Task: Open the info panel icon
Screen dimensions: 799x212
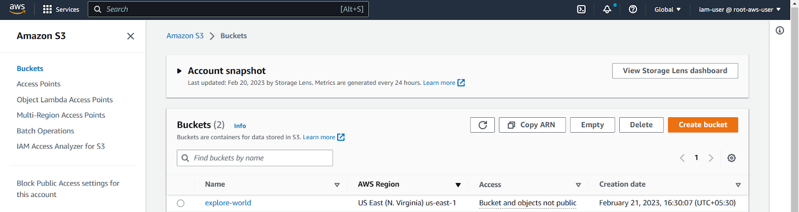Action: [x=780, y=30]
